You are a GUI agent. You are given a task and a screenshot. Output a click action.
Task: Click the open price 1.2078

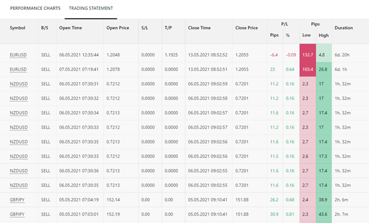point(113,69)
